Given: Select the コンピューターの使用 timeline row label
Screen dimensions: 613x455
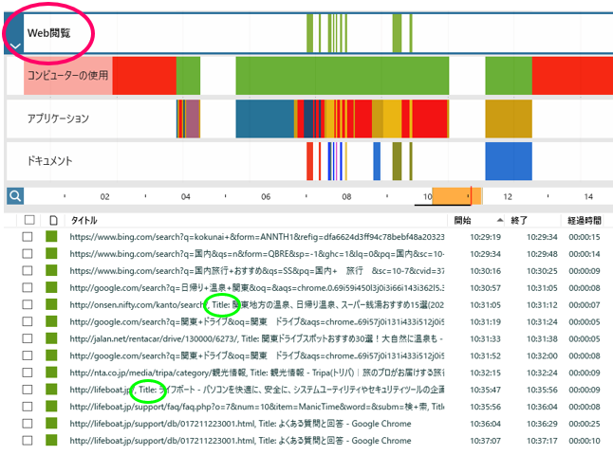Looking at the screenshot, I should pyautogui.click(x=67, y=76).
